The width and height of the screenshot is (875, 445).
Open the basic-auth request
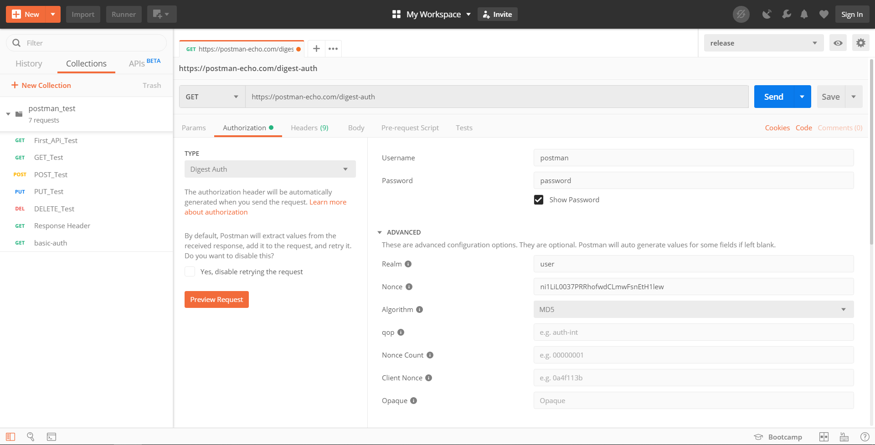coord(51,243)
